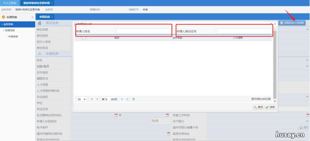Click the page number input box
Image resolution: width=310 pixels, height=141 pixels.
107,99
